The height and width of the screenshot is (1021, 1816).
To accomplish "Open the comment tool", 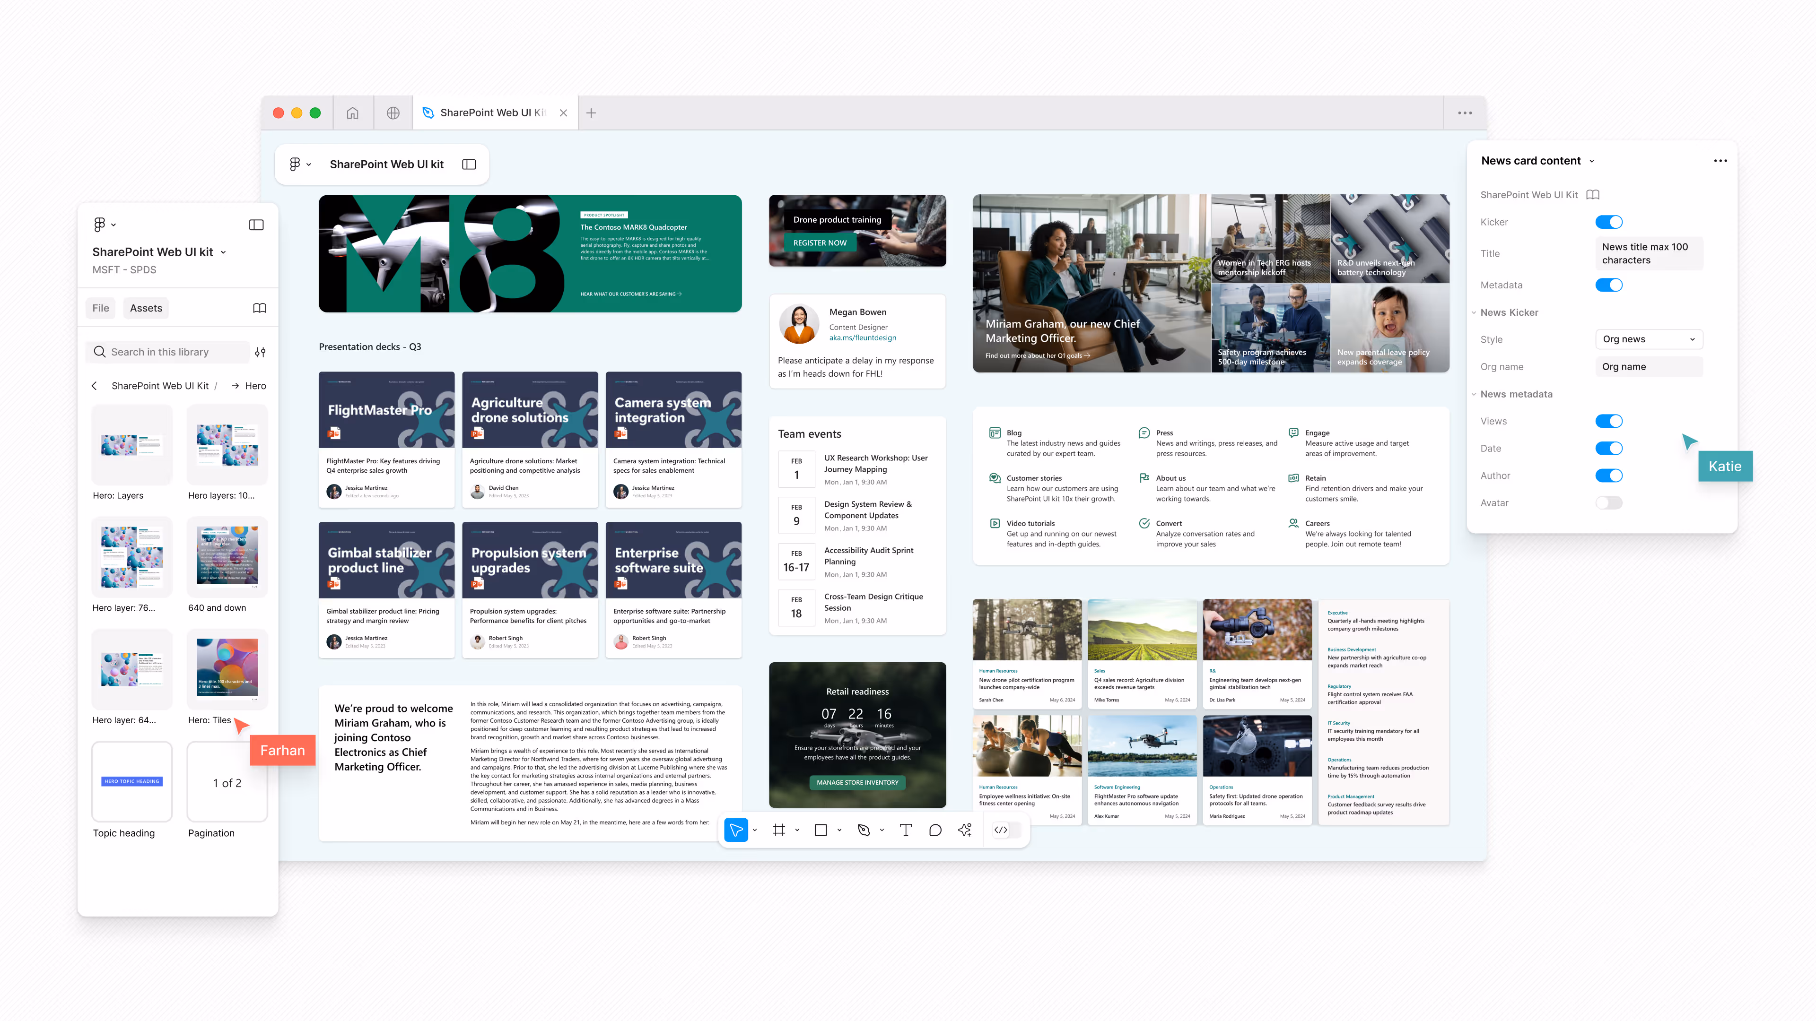I will (935, 830).
